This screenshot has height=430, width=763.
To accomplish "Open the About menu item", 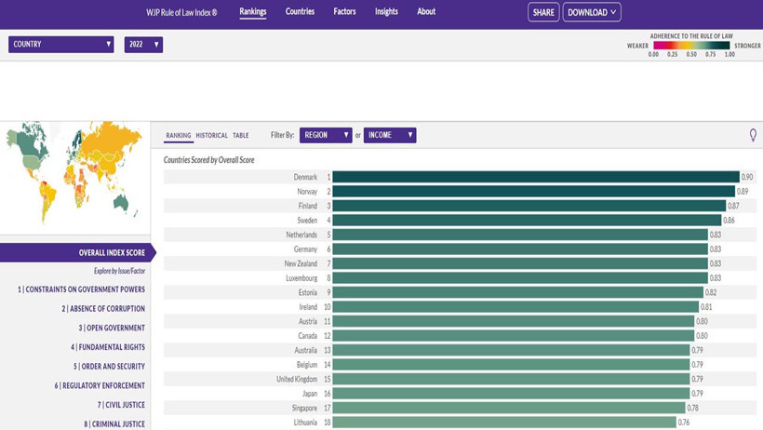I will click(x=426, y=12).
